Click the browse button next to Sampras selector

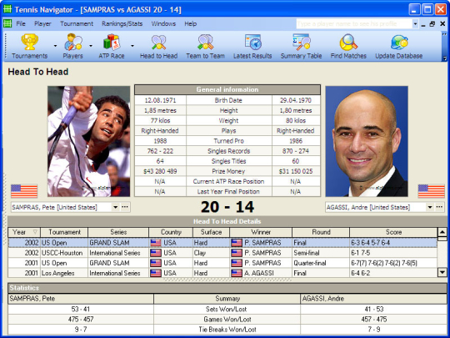pos(125,207)
